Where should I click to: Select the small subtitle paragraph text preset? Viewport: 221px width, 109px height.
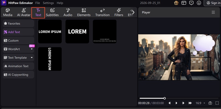pyautogui.click(x=105, y=31)
